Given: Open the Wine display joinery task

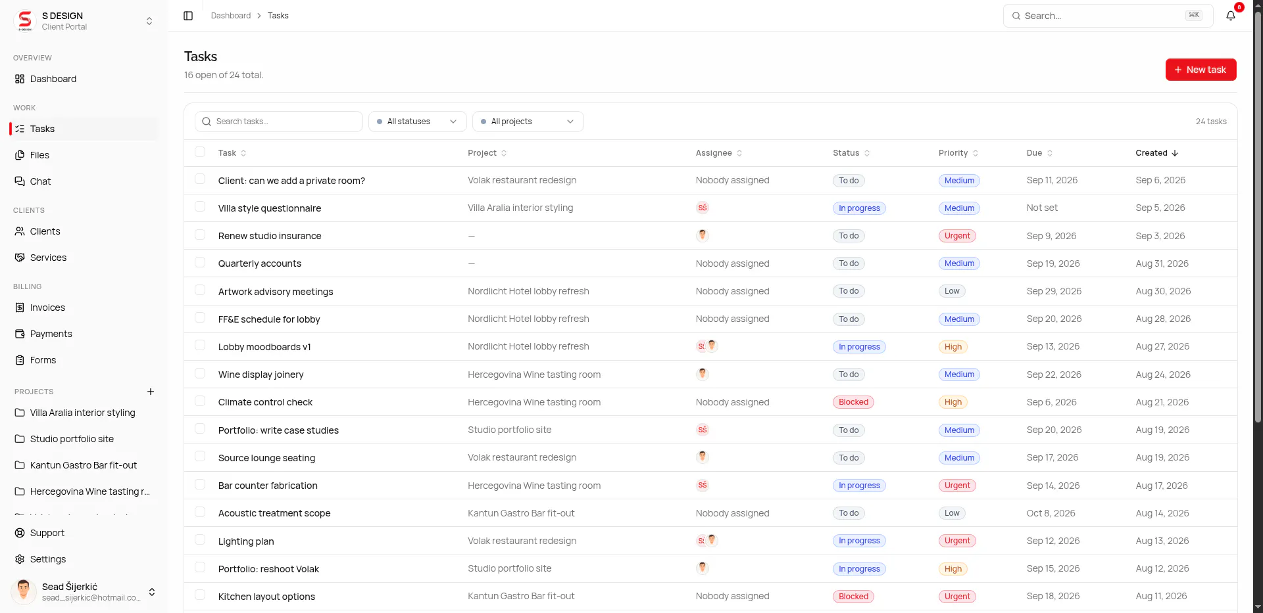Looking at the screenshot, I should coord(261,375).
